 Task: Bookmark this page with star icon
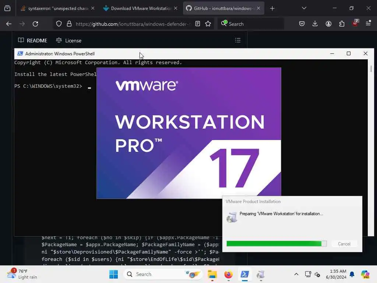coord(208,24)
